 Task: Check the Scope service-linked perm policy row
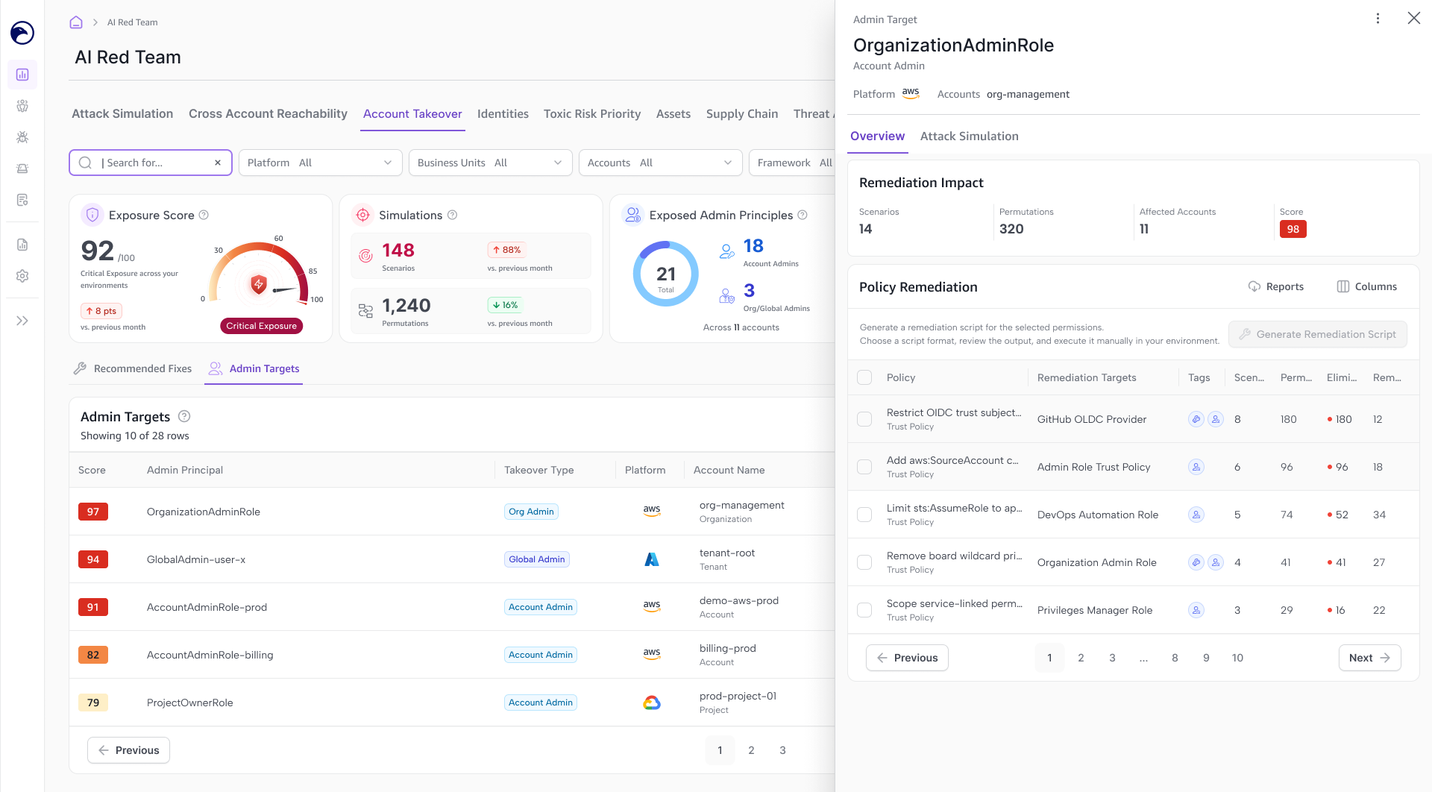pyautogui.click(x=864, y=610)
